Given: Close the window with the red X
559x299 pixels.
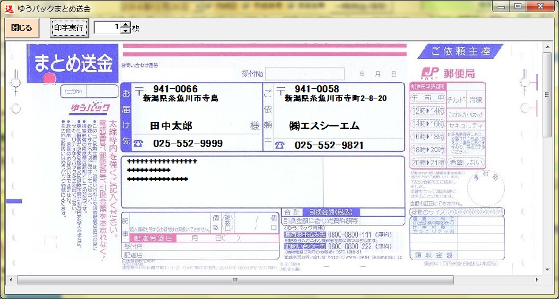Looking at the screenshot, I should point(540,7).
